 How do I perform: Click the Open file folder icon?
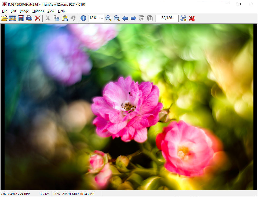pyautogui.click(x=4, y=18)
